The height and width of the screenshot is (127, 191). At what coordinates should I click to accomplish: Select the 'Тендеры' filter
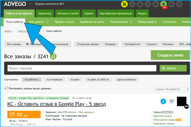pos(110,44)
